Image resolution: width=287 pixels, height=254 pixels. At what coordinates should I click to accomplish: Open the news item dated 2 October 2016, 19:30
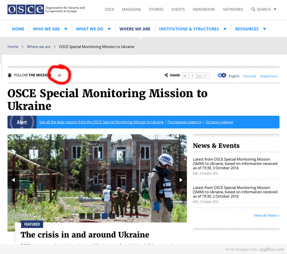[235, 192]
